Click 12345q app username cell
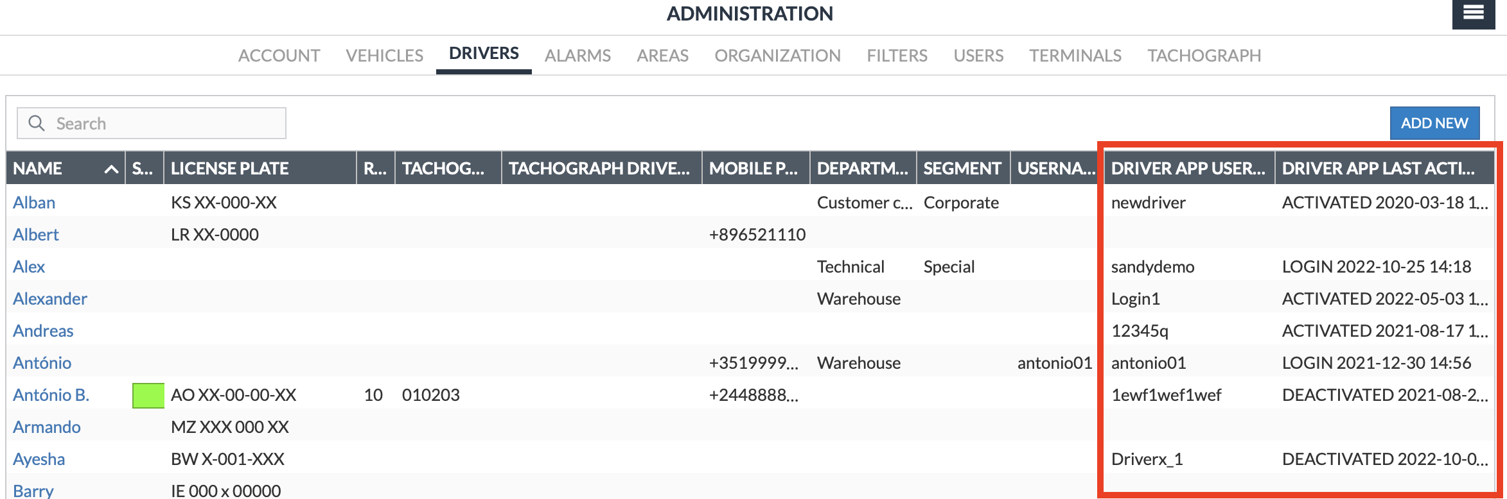The width and height of the screenshot is (1507, 499). (1140, 331)
